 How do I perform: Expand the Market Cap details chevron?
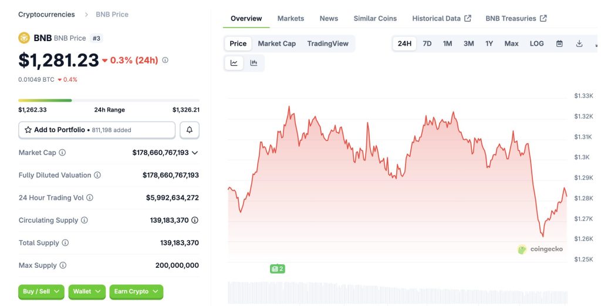(x=195, y=153)
